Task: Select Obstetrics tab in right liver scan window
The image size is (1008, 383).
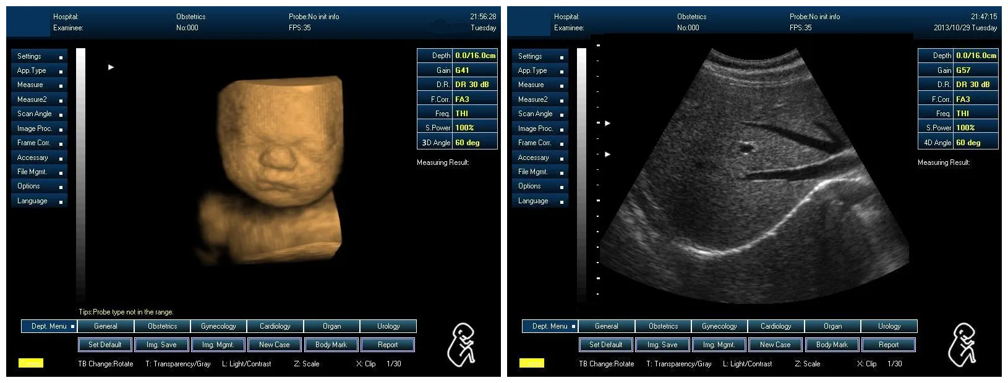Action: 663,326
